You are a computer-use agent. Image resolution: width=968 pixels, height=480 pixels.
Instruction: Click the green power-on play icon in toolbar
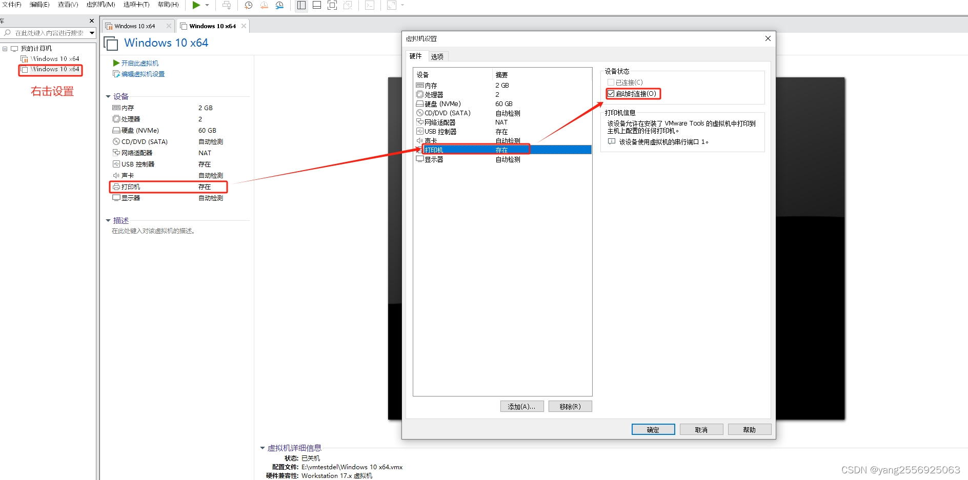pos(196,5)
